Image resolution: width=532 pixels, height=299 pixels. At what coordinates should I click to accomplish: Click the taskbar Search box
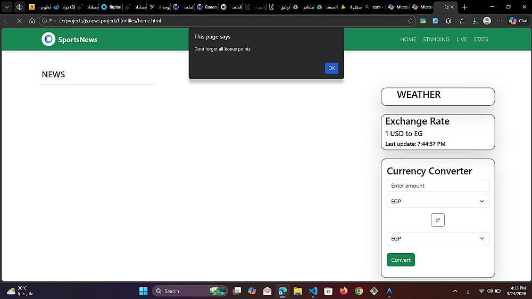pos(190,291)
